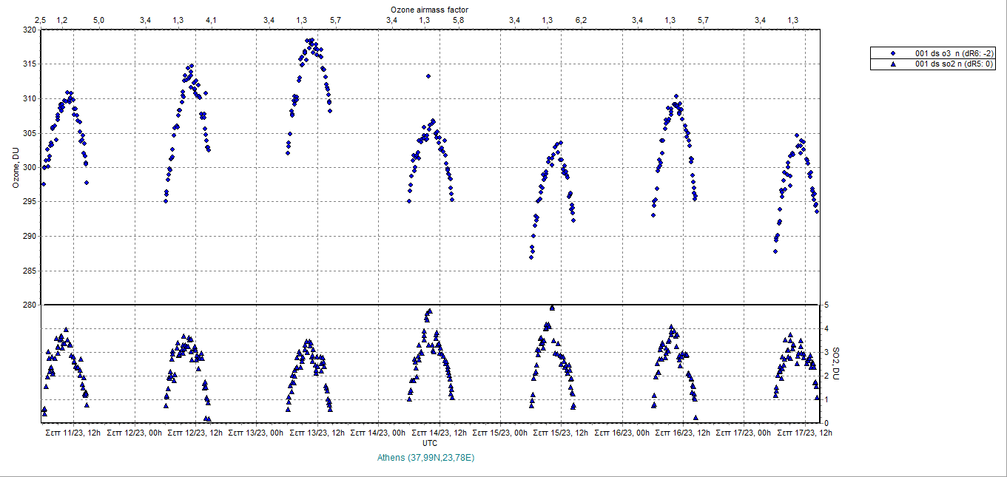Screen dimensions: 1007x477
Task: Click the 'Ozone, DU' left axis label
Action: click(x=16, y=167)
